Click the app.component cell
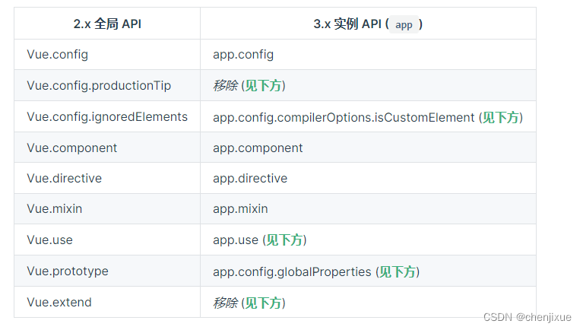 click(x=258, y=148)
